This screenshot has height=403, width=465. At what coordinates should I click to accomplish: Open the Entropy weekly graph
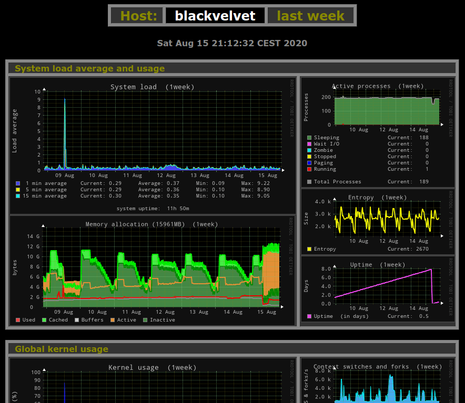[x=378, y=222]
